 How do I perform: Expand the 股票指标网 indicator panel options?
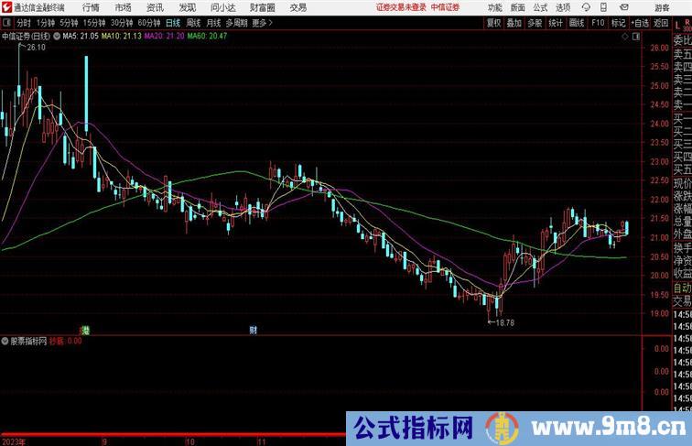pyautogui.click(x=5, y=341)
